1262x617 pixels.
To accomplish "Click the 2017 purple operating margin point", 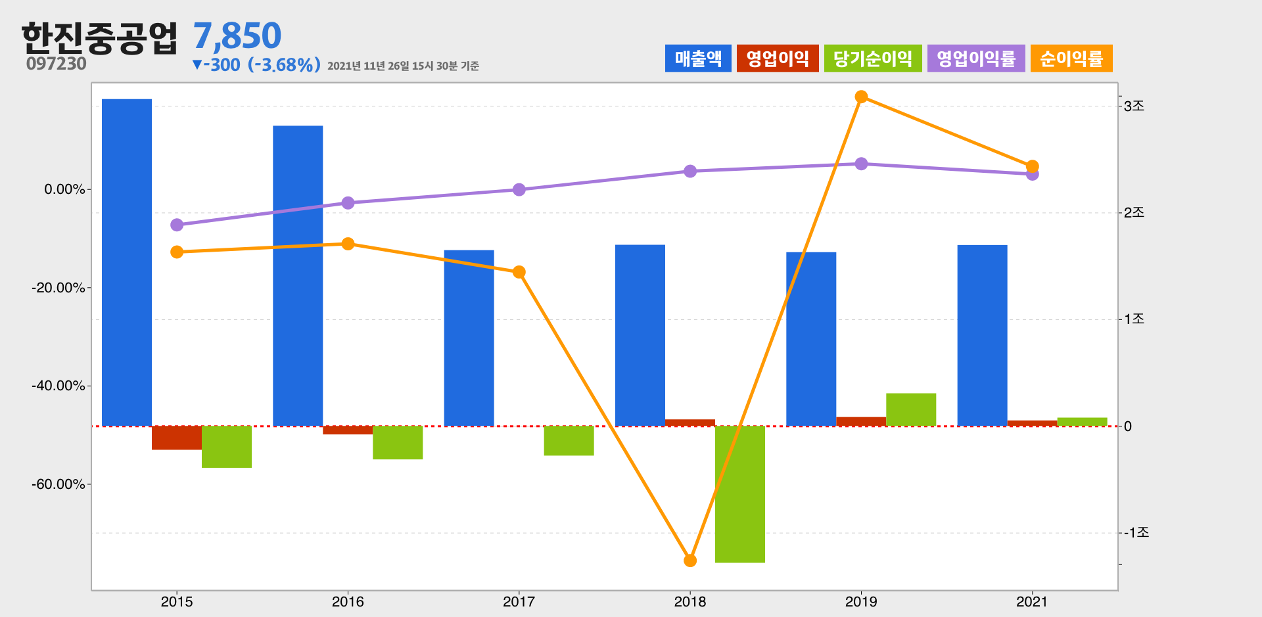I will [519, 190].
